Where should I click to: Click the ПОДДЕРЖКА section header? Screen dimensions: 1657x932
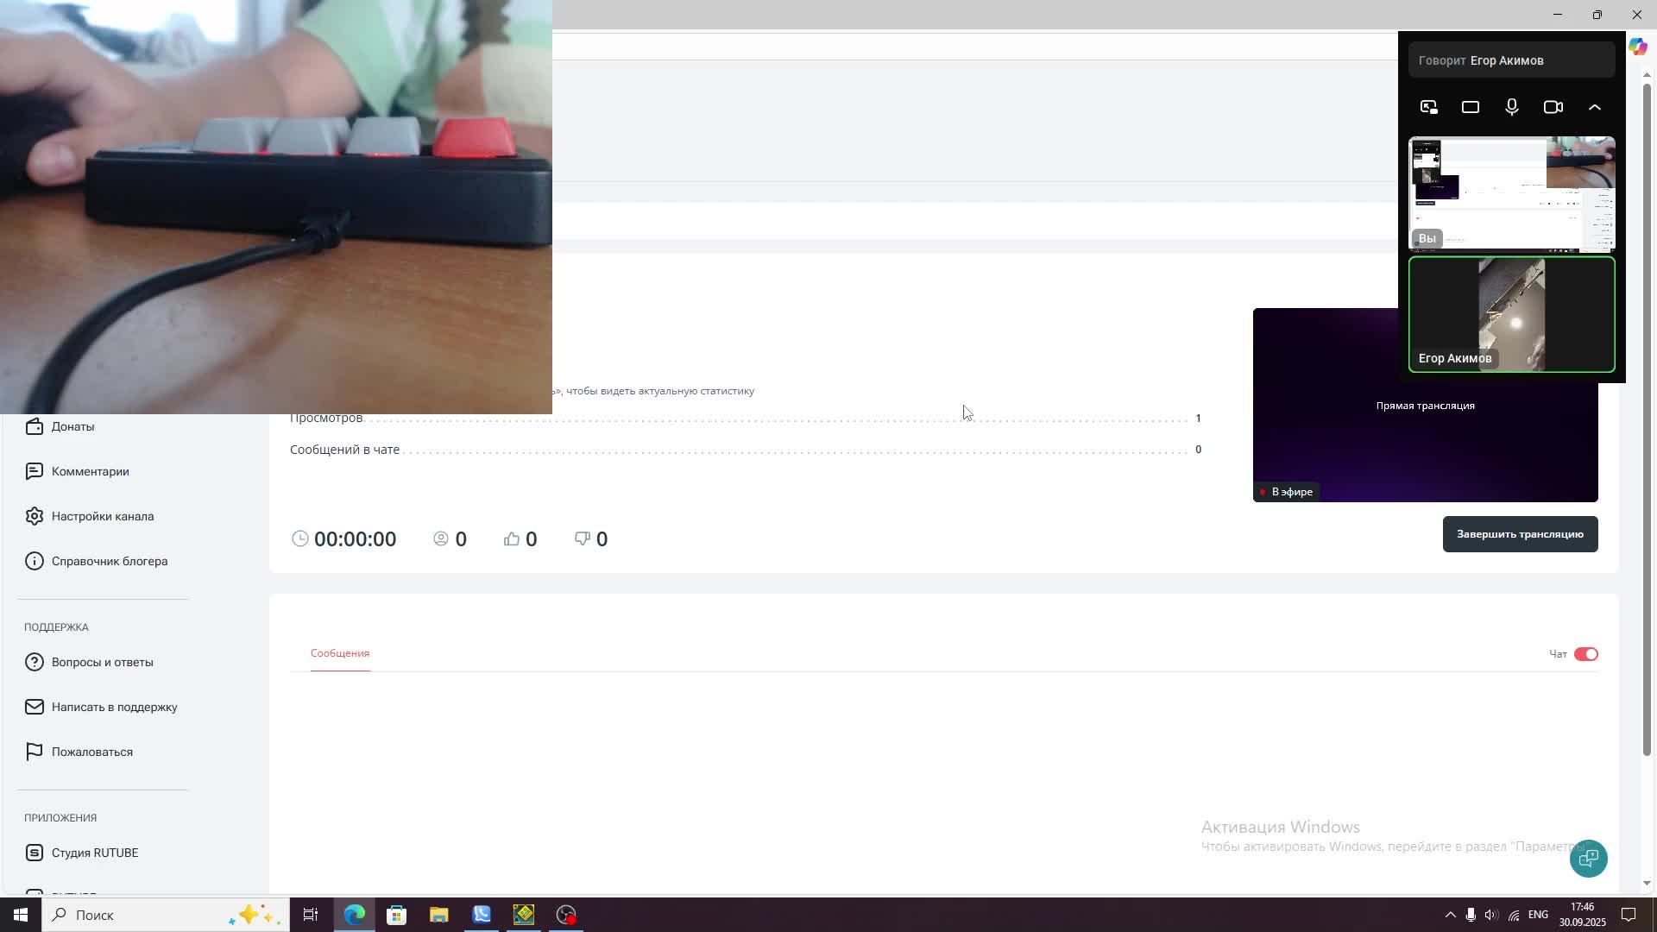point(56,627)
